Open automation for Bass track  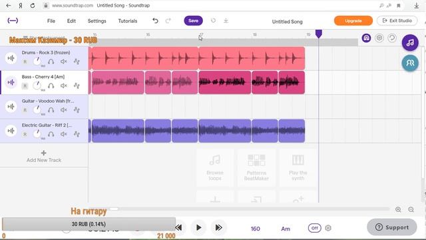click(77, 86)
